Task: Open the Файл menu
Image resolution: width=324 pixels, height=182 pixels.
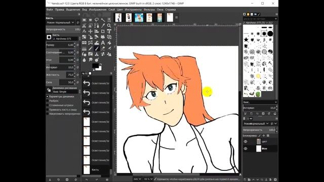Action: pos(50,10)
